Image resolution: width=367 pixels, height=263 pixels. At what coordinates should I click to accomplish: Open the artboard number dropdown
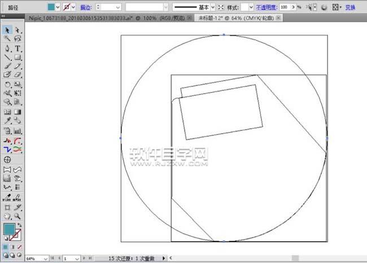coord(77,258)
